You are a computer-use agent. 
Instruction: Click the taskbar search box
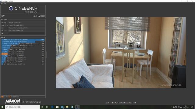click(x=22, y=107)
